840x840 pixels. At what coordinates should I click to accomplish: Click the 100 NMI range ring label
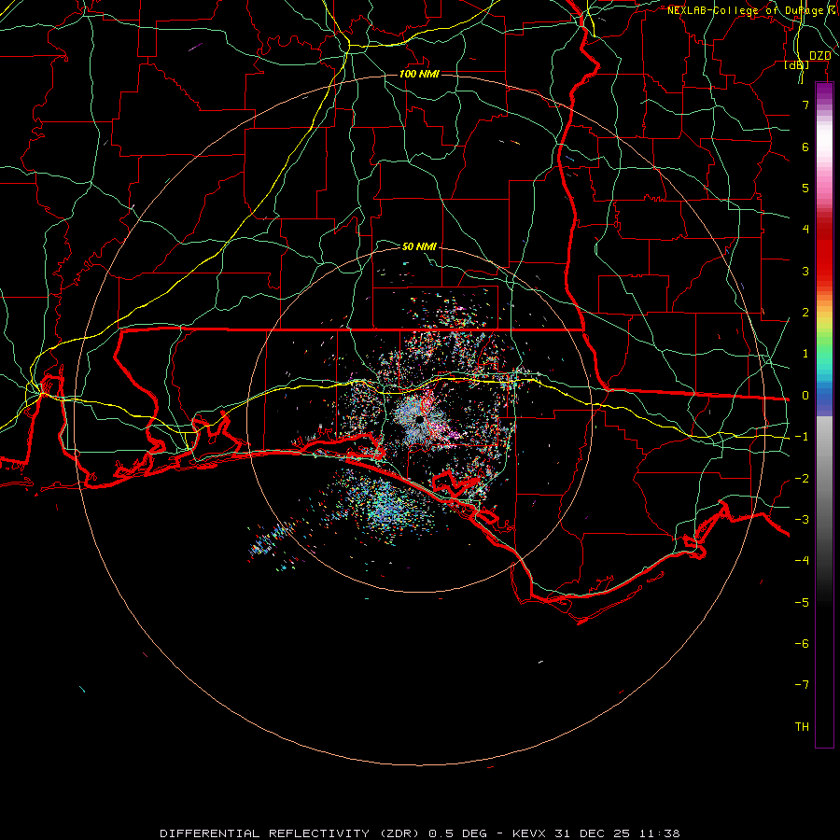click(419, 74)
